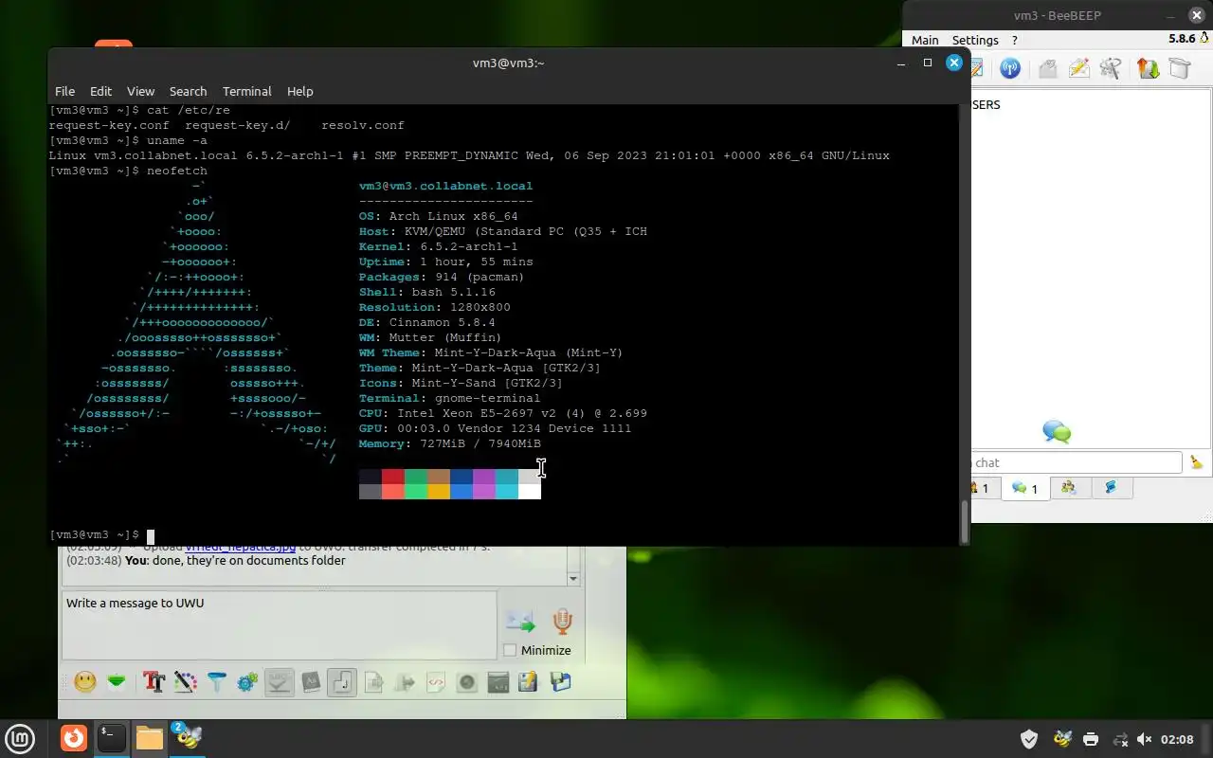Open the Linux Mint start menu
This screenshot has height=758, width=1213.
pos(20,738)
